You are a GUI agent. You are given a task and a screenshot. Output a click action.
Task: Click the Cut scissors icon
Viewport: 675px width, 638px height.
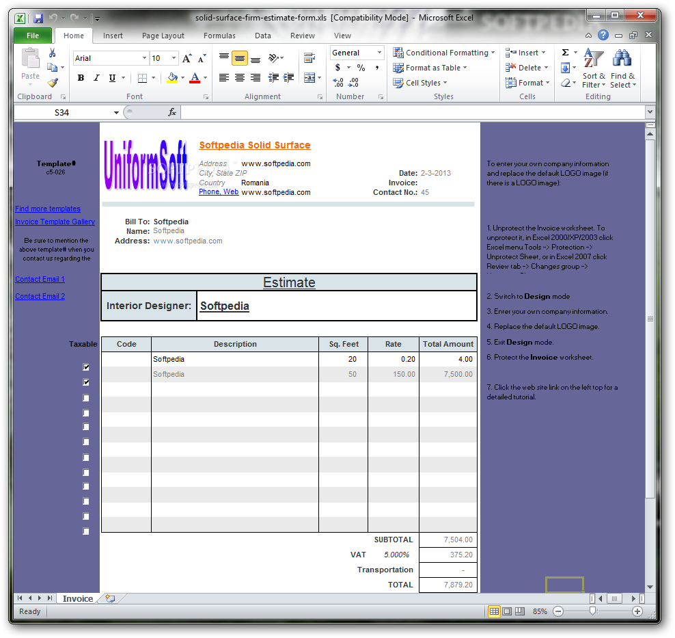(x=52, y=53)
